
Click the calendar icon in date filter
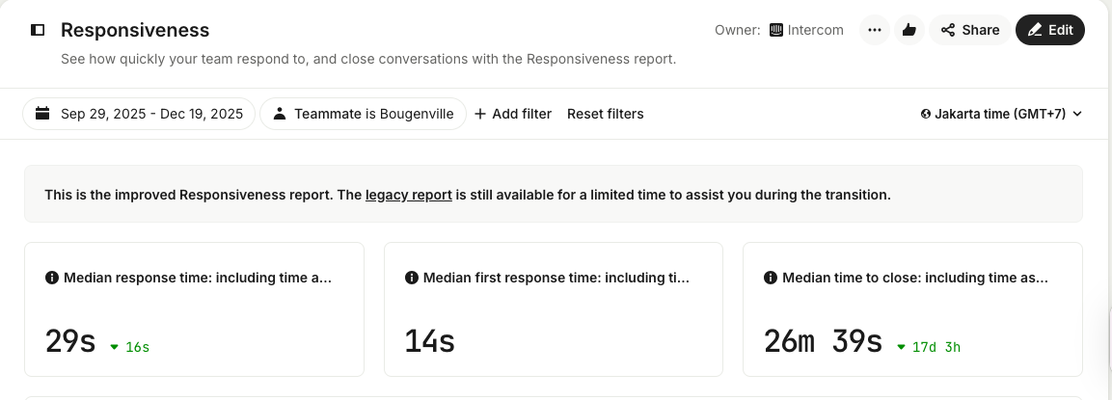42,114
